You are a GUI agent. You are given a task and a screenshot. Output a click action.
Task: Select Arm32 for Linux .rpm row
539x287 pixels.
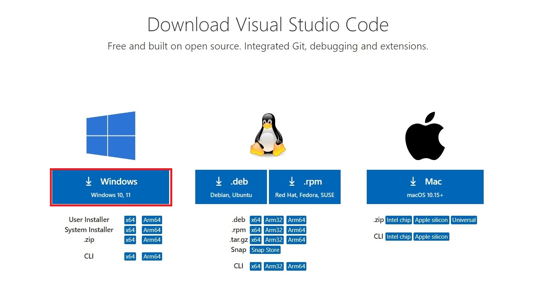pyautogui.click(x=274, y=230)
